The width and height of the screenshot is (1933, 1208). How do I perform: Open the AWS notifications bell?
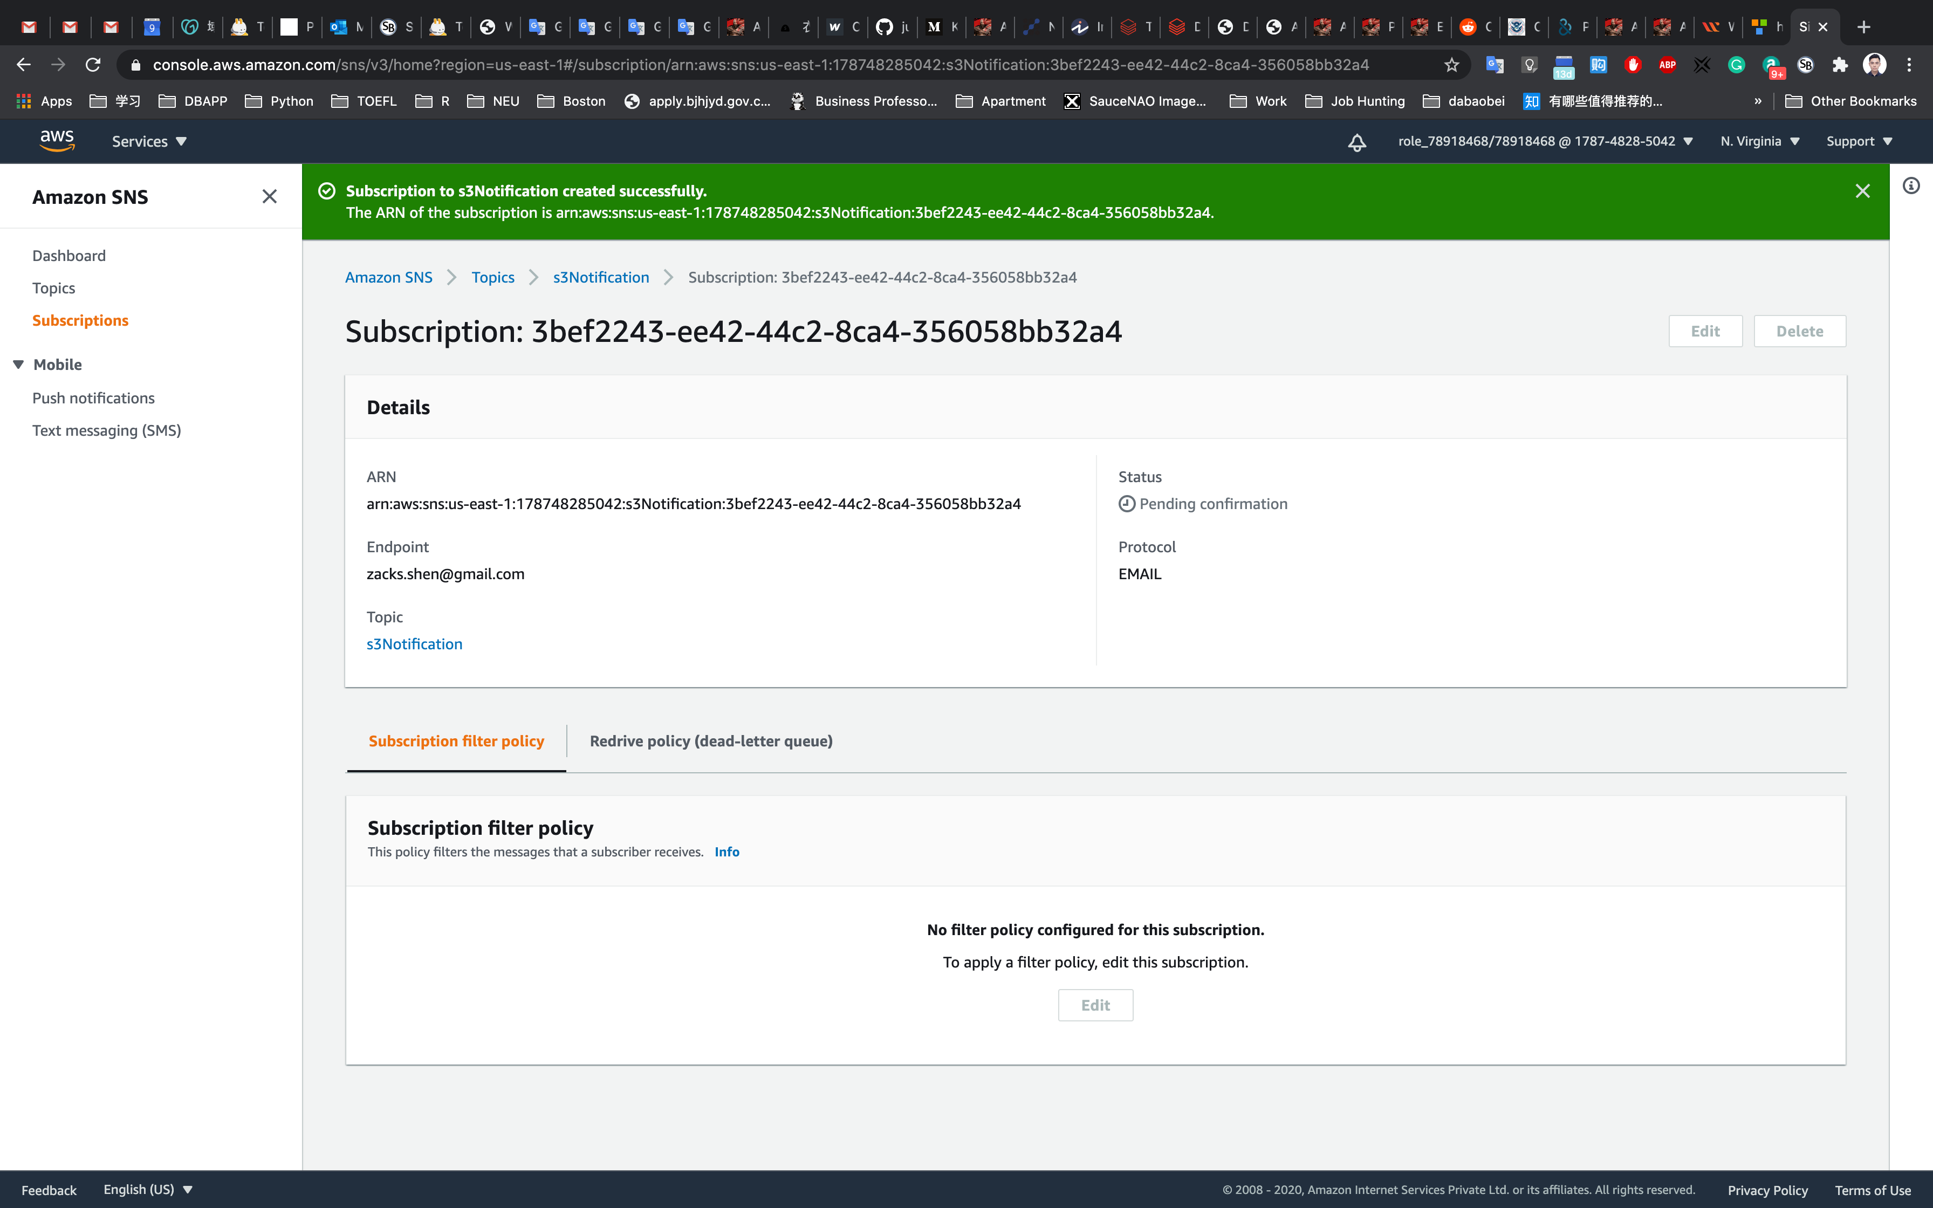pos(1356,142)
